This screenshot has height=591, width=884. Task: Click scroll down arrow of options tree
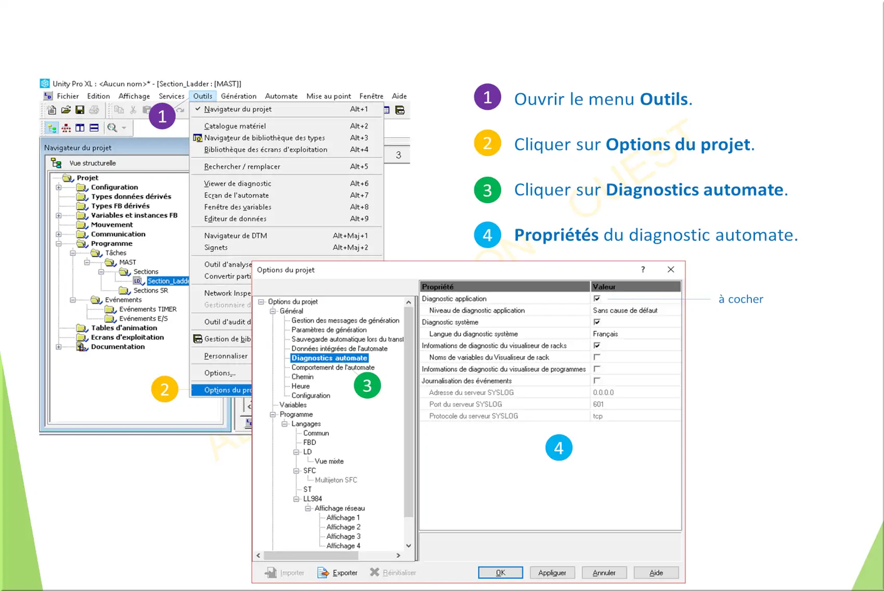click(x=409, y=545)
